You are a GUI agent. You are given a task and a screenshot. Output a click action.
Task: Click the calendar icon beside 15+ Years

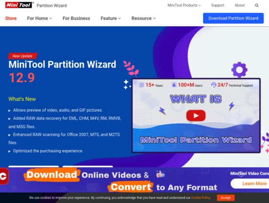tap(141, 85)
